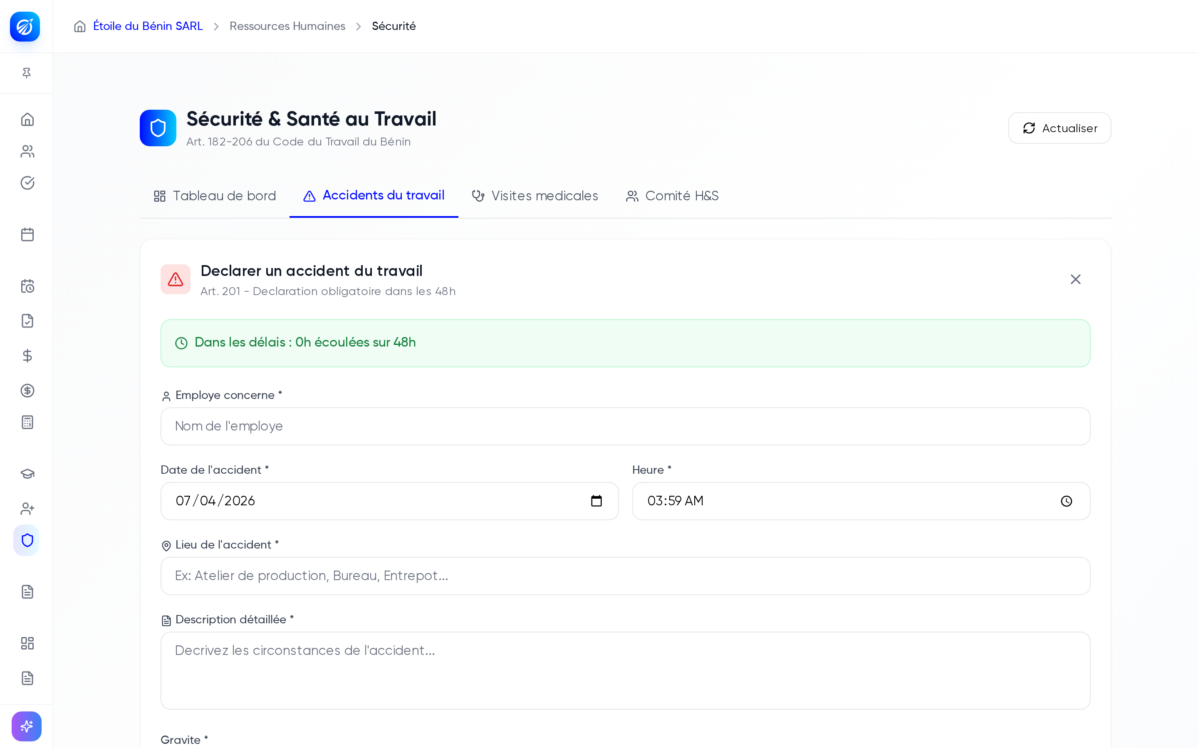Open the add user recruitment icon
Viewport: 1198px width, 748px height.
tap(27, 509)
